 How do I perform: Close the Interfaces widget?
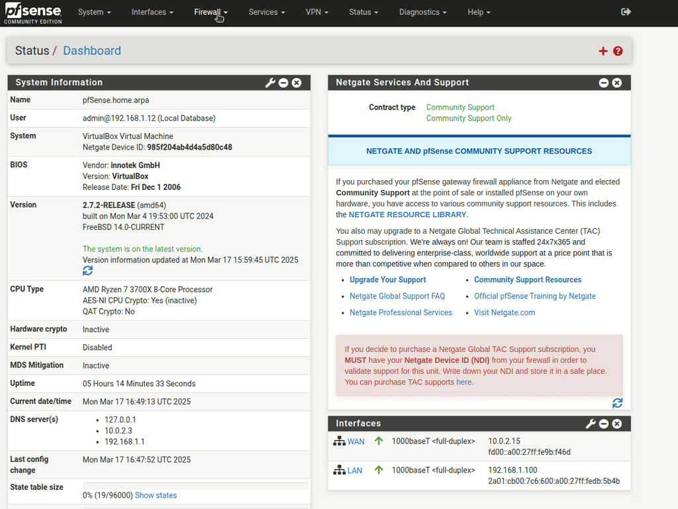tap(617, 424)
